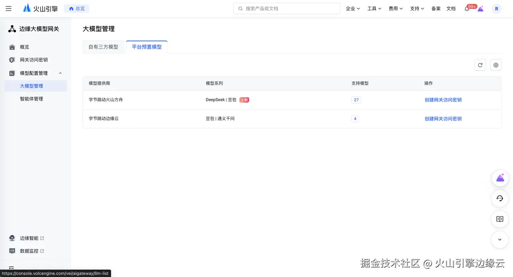Click the 操作 column header

(x=428, y=83)
